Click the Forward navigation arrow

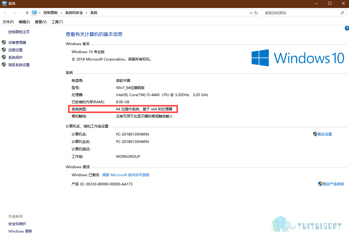(x=14, y=13)
